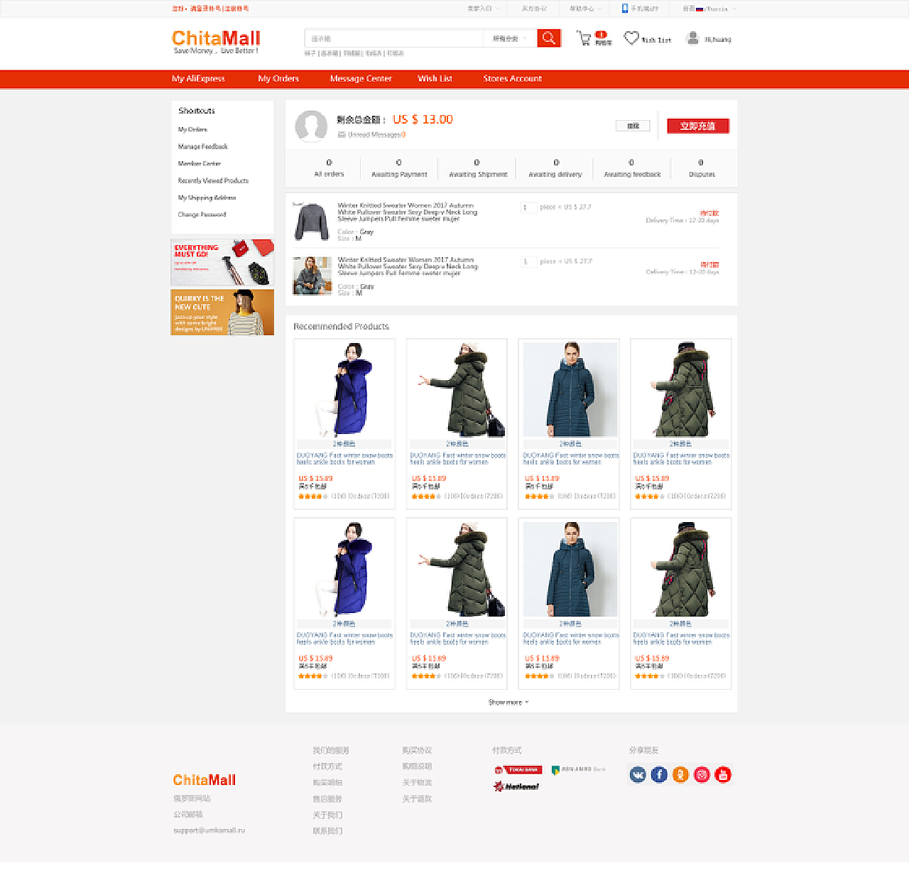
Task: Click the National payment logo
Action: (516, 786)
